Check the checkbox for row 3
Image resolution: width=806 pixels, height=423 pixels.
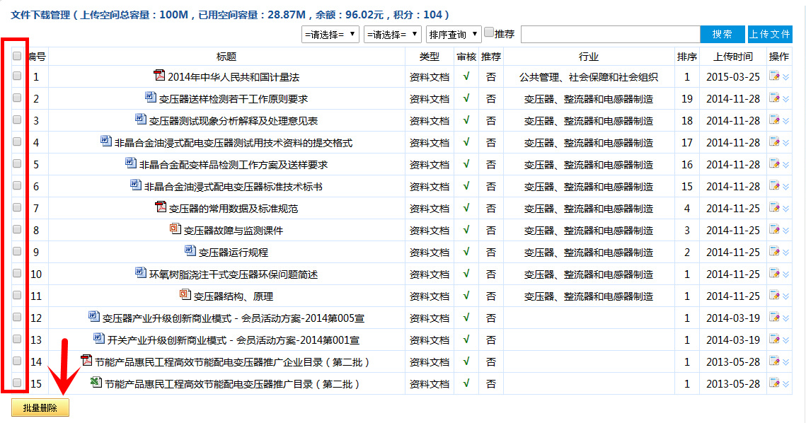point(17,120)
